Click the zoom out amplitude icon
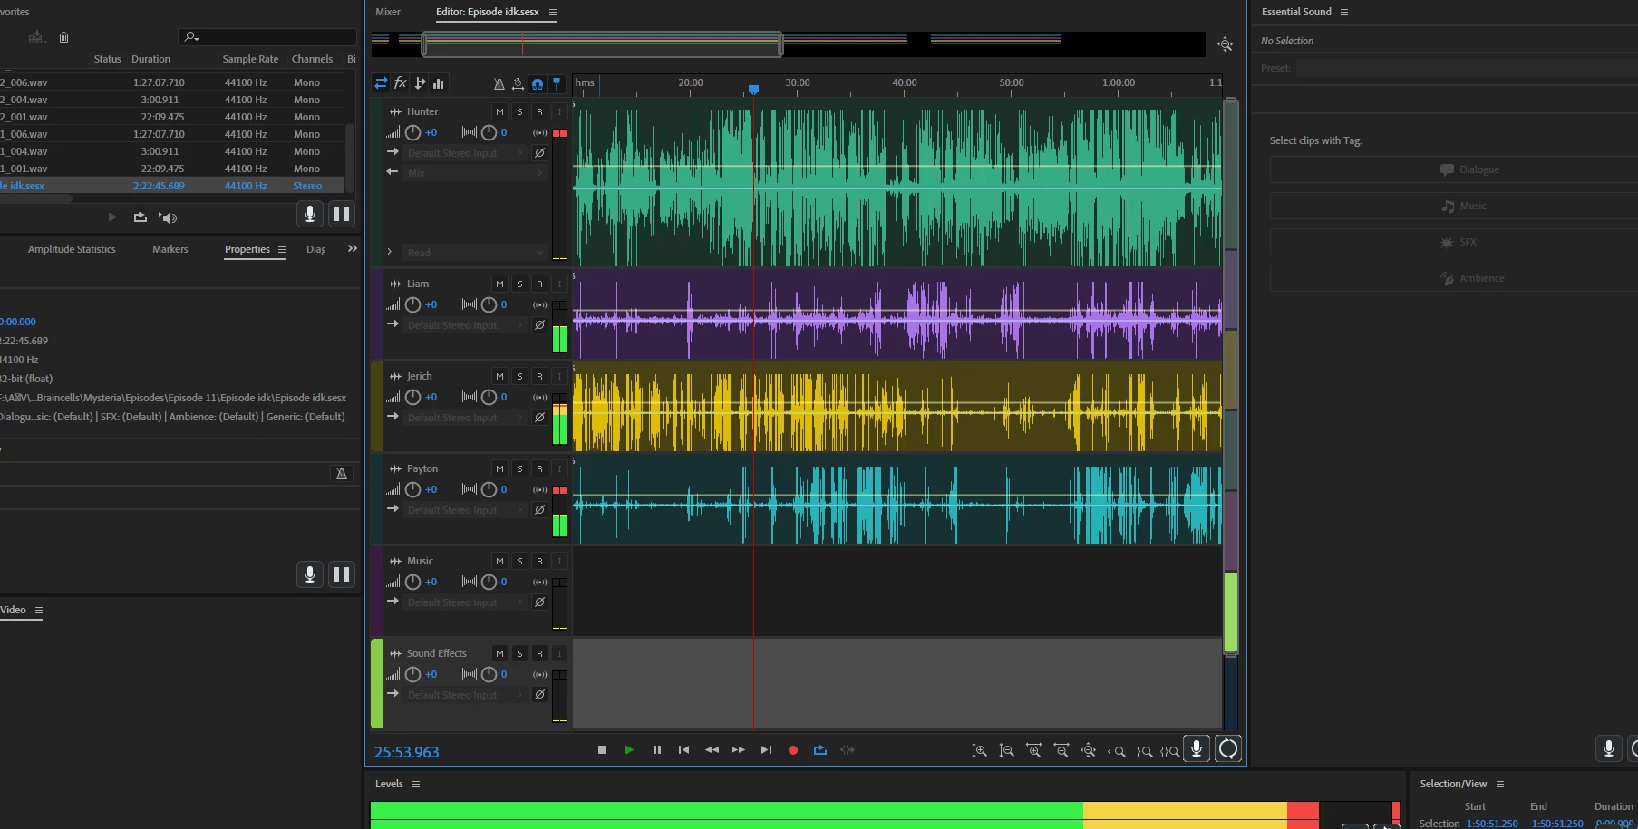1638x829 pixels. (x=1006, y=751)
